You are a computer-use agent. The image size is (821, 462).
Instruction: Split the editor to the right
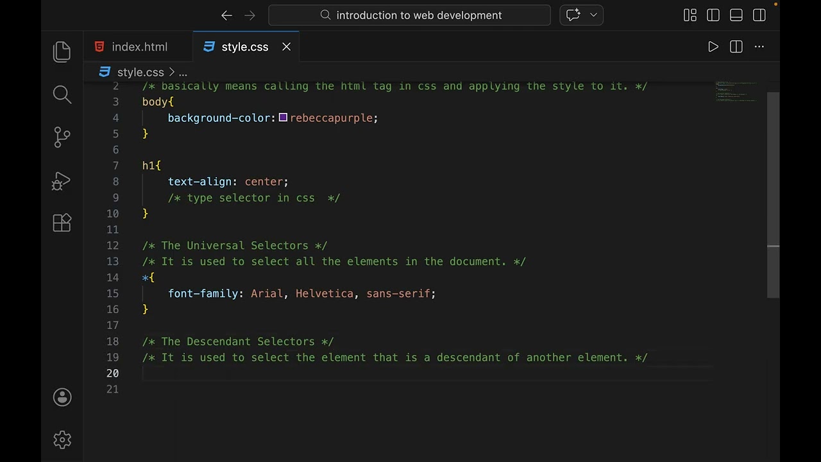point(736,47)
